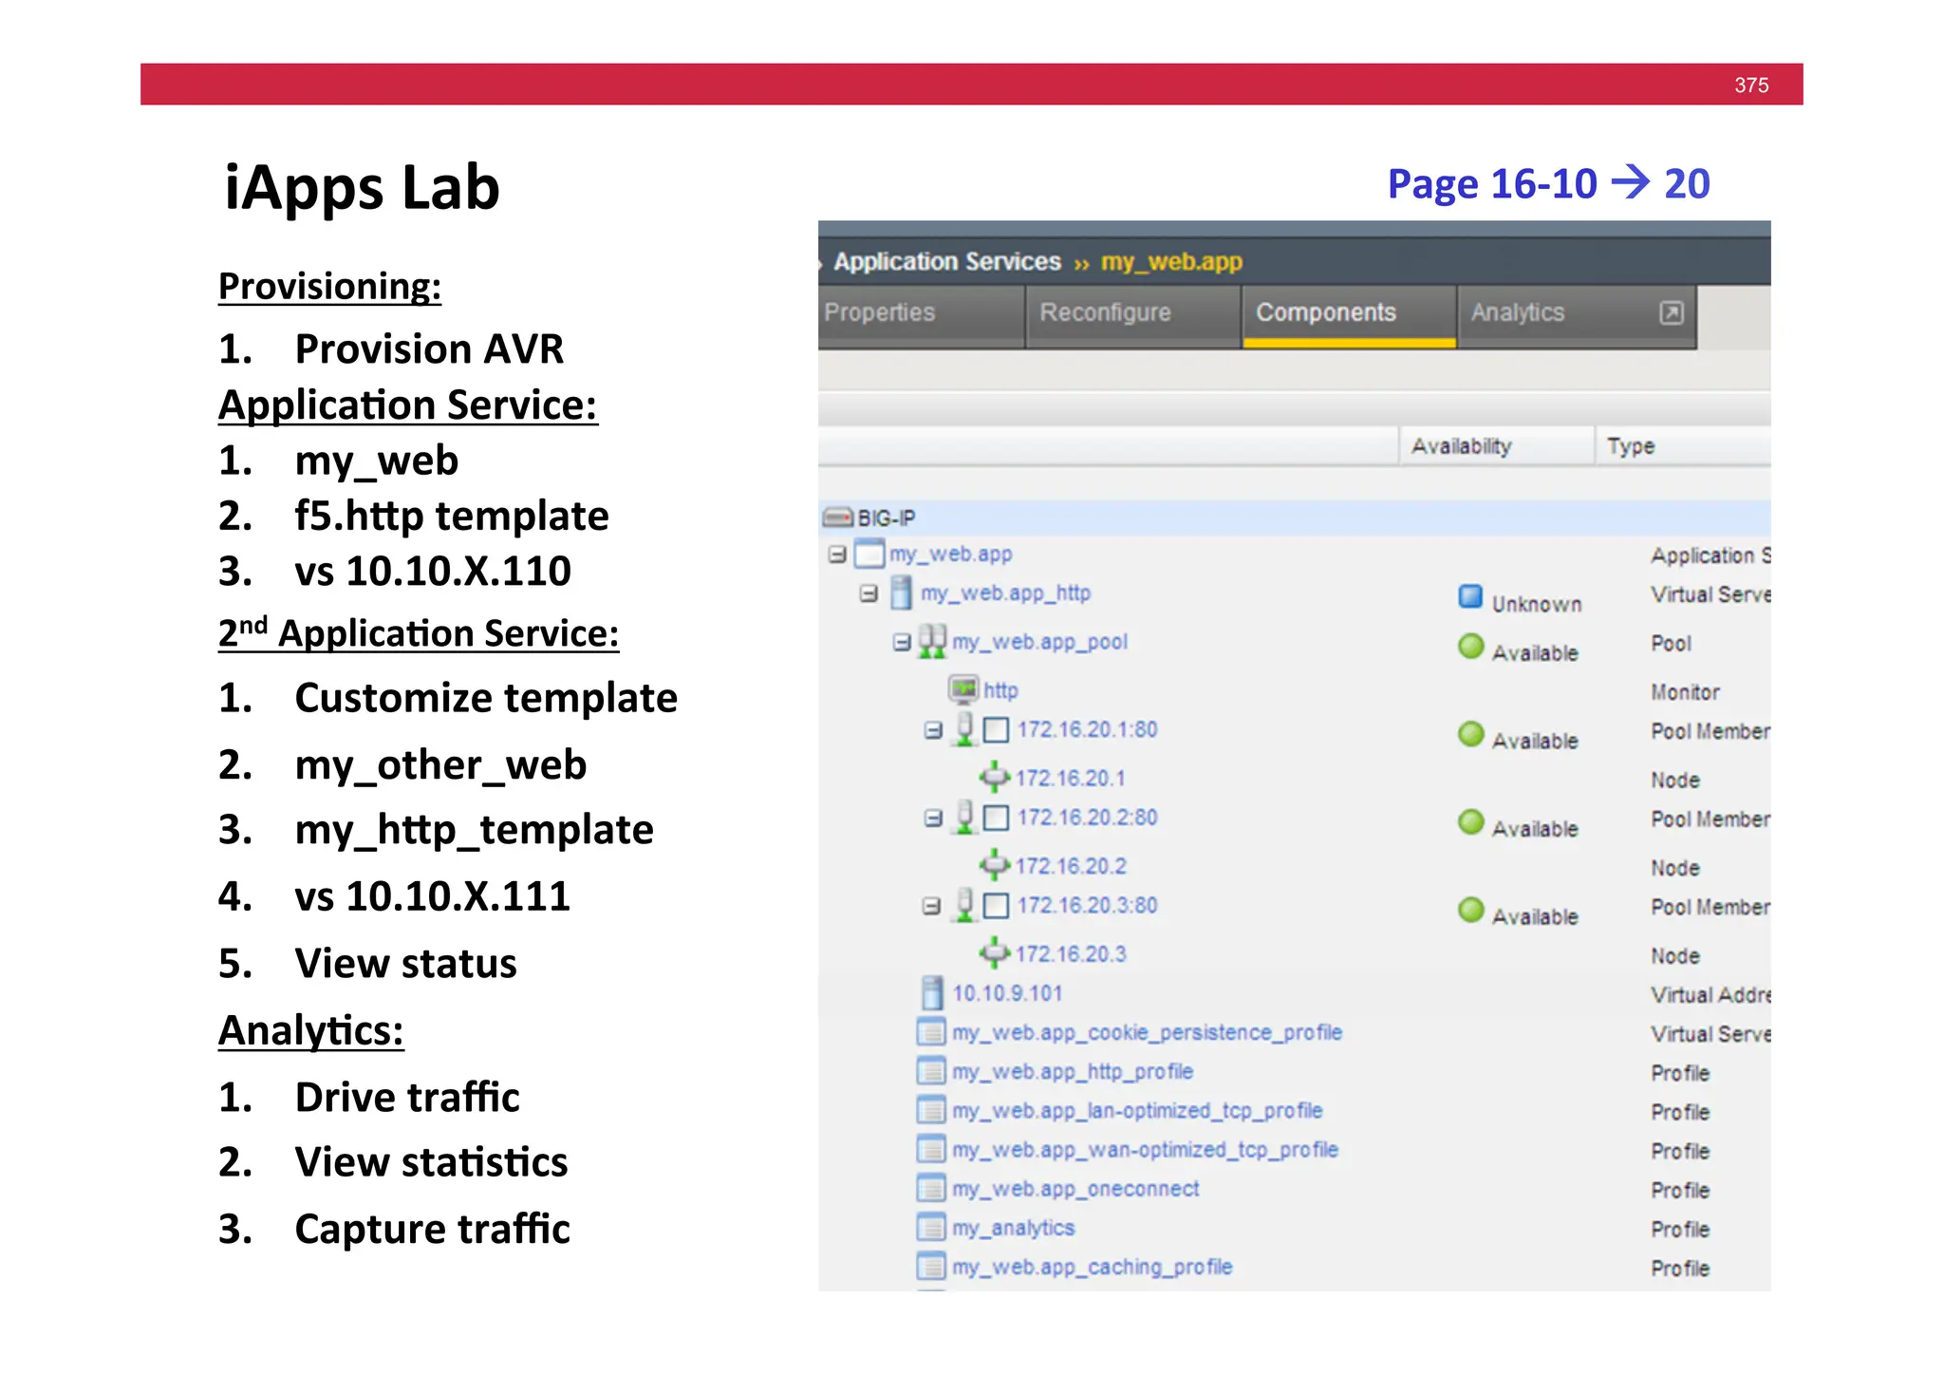Open Analytics in new window icon

pos(1672,312)
